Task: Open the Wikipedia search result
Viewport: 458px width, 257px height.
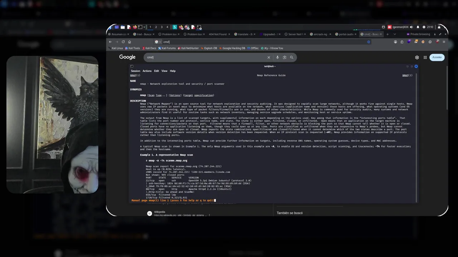Action: tap(160, 212)
